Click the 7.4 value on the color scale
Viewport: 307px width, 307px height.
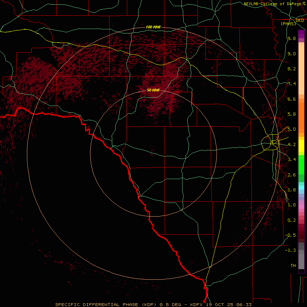click(292, 84)
